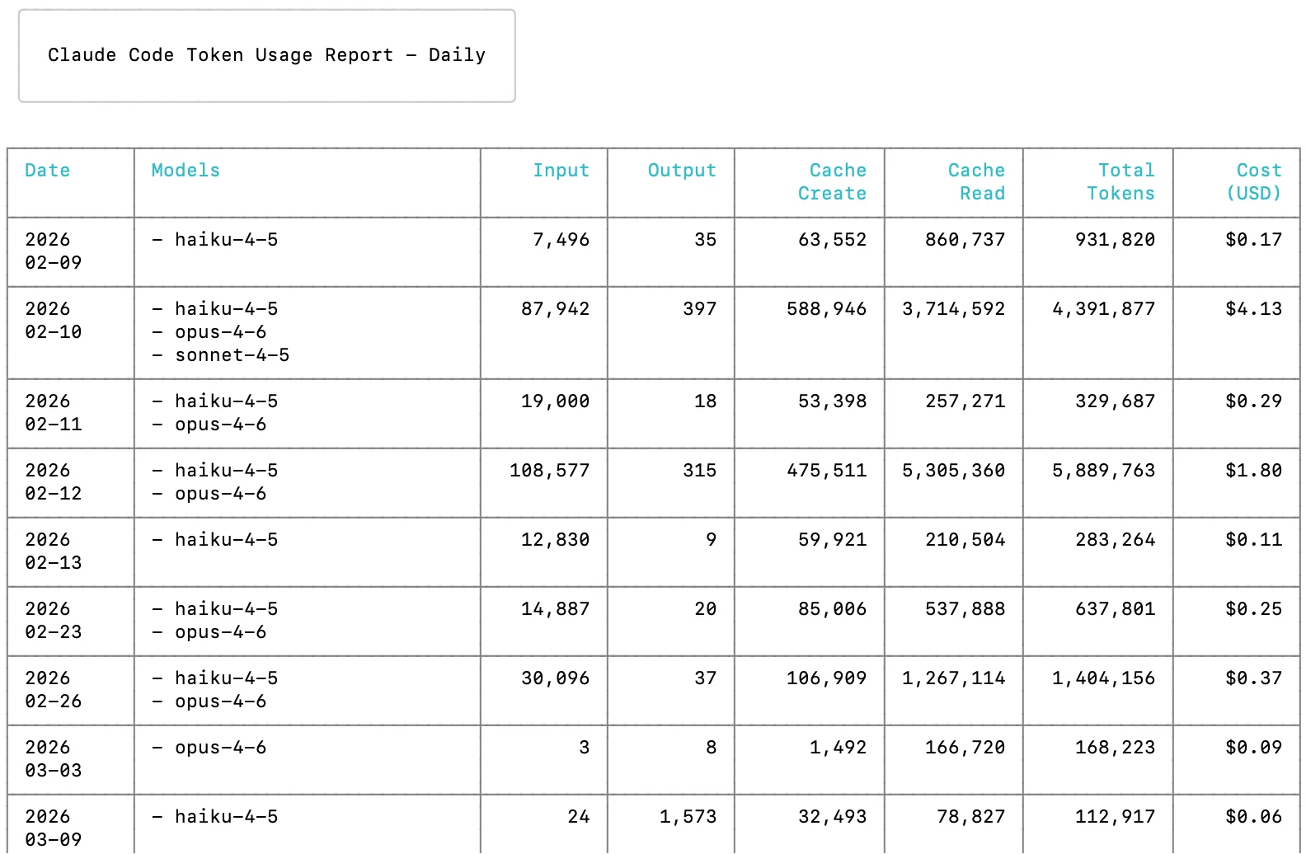Image resolution: width=1306 pixels, height=854 pixels.
Task: Click "sonnet-4-5" in the models list
Action: click(x=232, y=355)
